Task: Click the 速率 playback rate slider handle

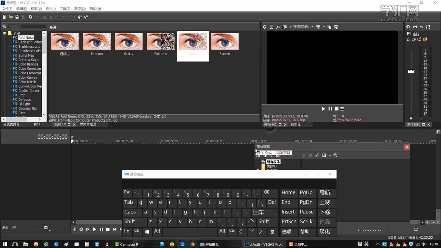Action: pos(46,228)
